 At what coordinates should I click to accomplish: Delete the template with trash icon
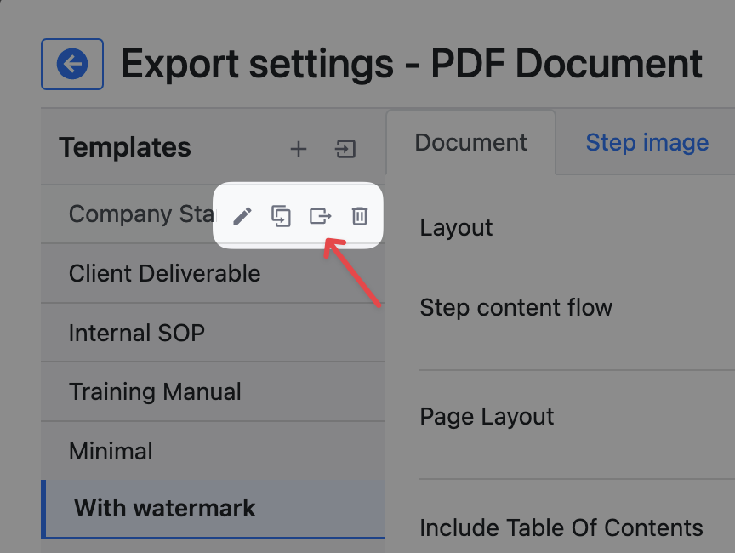coord(360,216)
